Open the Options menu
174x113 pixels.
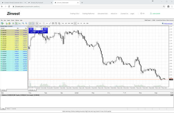[17, 20]
